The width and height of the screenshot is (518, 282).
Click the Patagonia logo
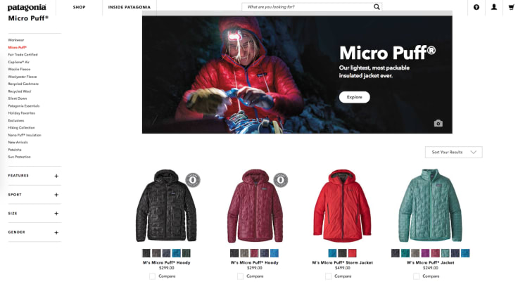coord(27,7)
